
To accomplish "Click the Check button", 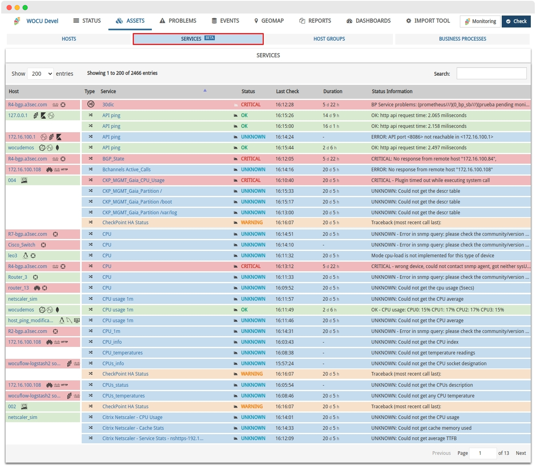I will pyautogui.click(x=516, y=22).
